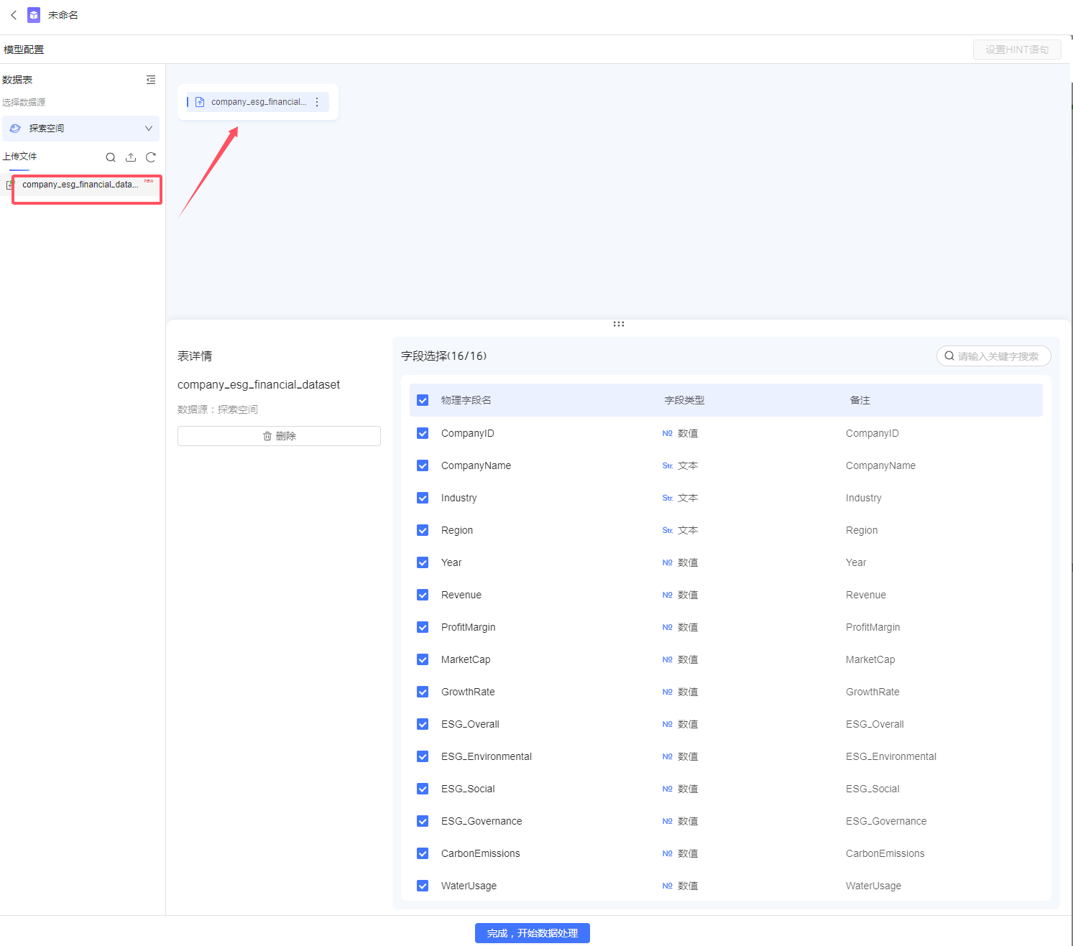Open search in 上传文件 section

pos(111,157)
